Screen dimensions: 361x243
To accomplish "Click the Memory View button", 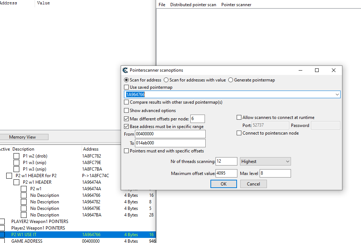I will pos(23,137).
